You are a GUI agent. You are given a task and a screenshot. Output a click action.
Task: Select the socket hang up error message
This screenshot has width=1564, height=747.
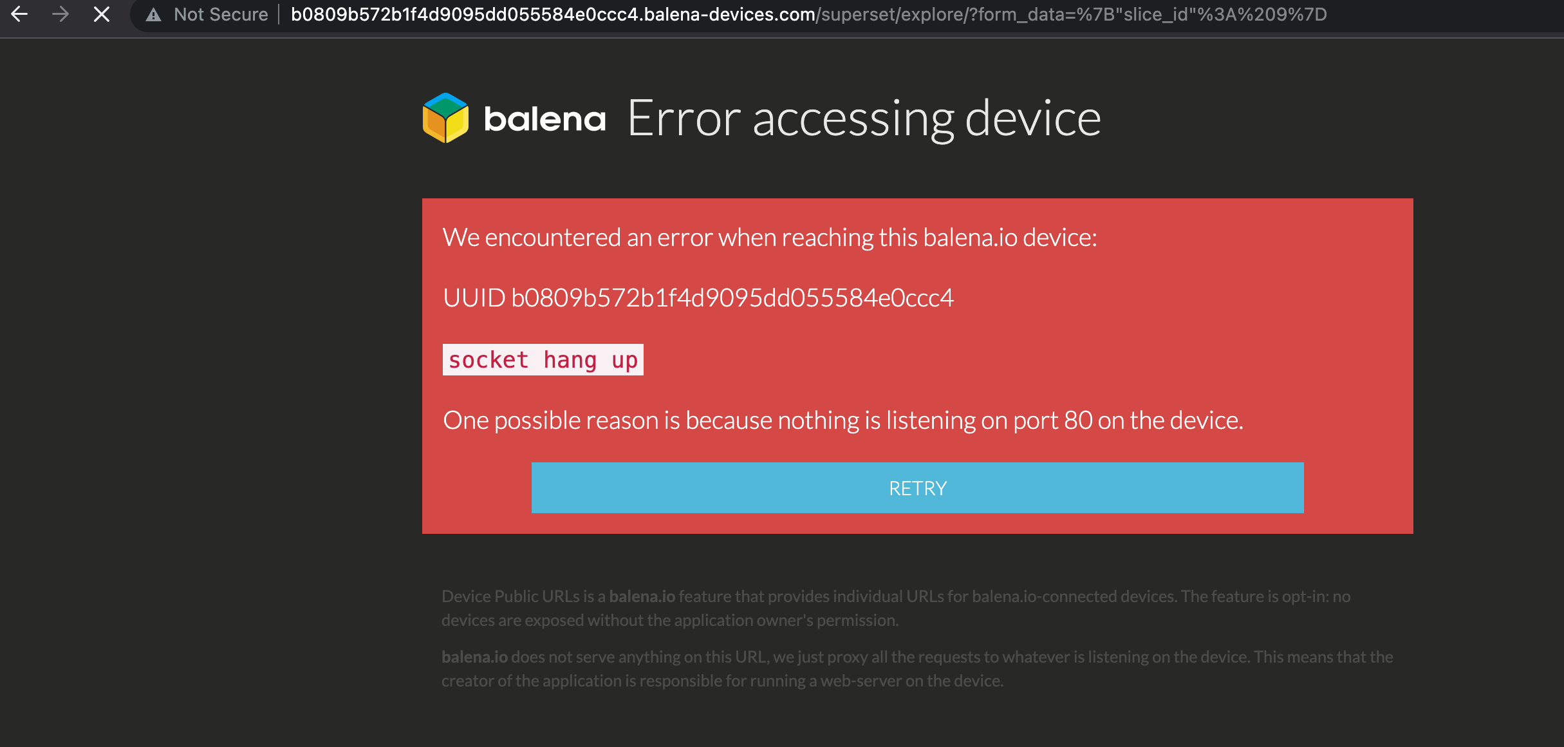(x=541, y=359)
